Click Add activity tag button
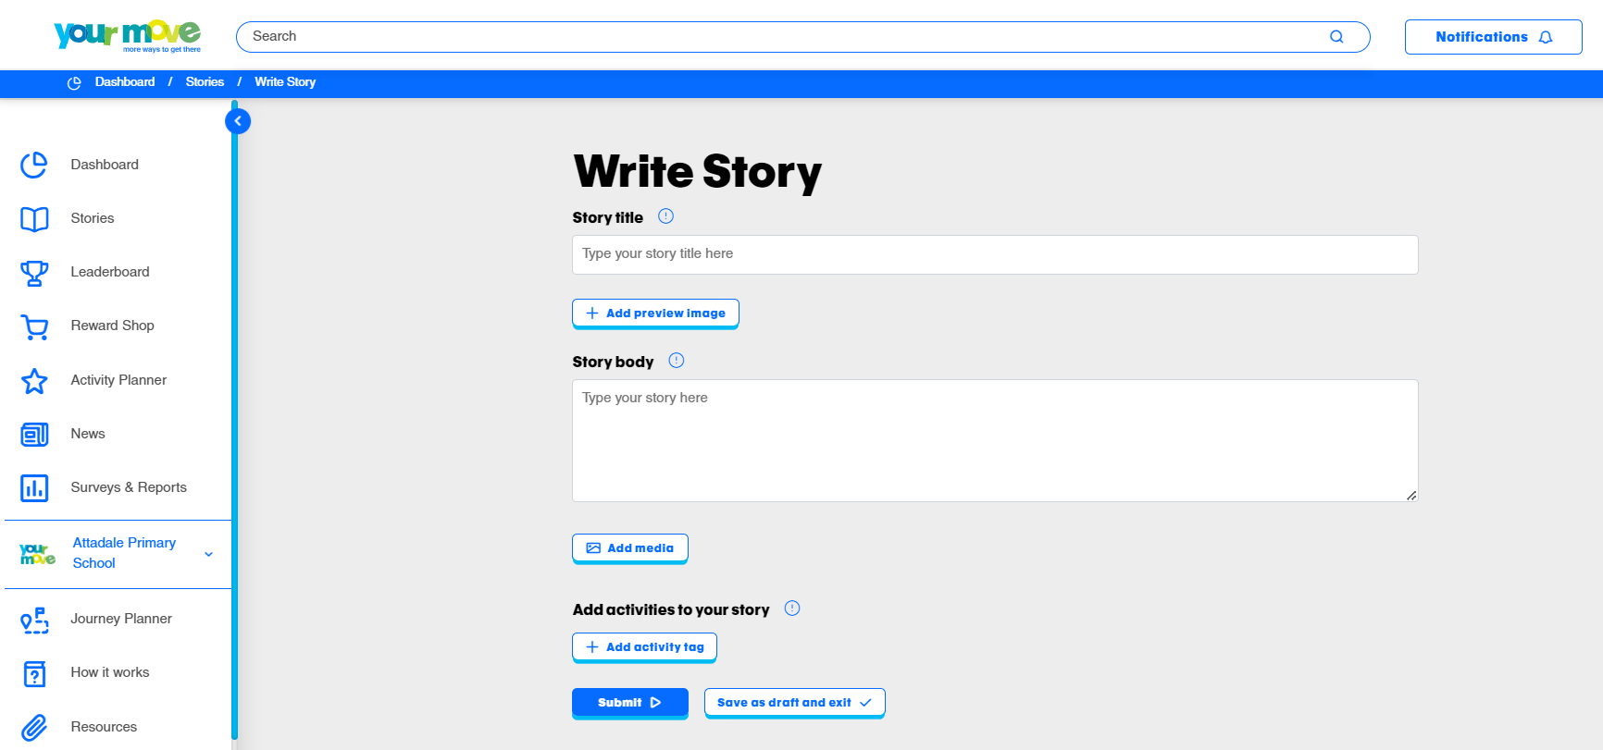Viewport: 1603px width, 750px height. (644, 647)
